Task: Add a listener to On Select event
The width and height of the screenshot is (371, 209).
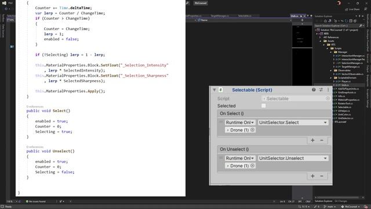Action: [x=312, y=140]
